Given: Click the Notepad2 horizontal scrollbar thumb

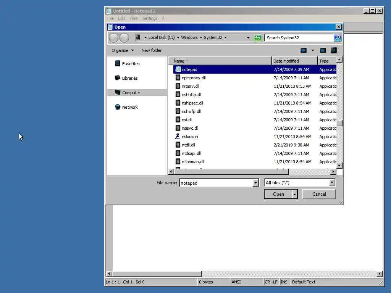Looking at the screenshot, I should 157,274.
